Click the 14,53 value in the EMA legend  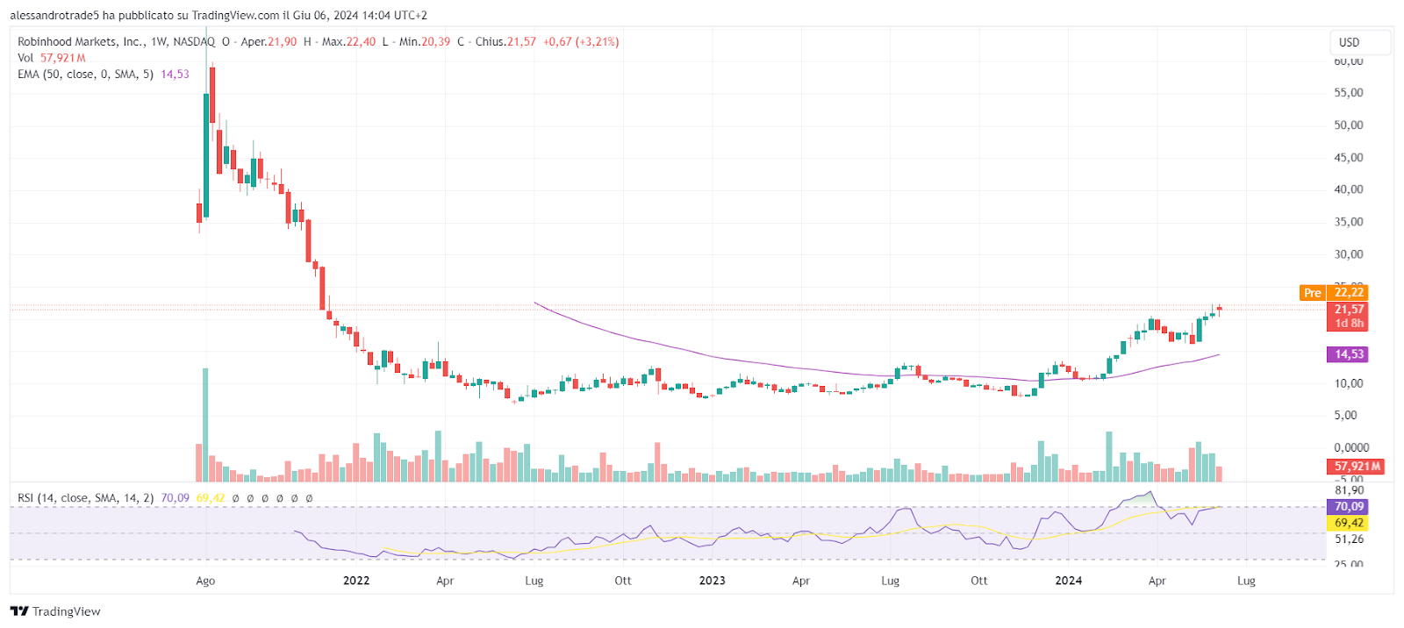175,75
